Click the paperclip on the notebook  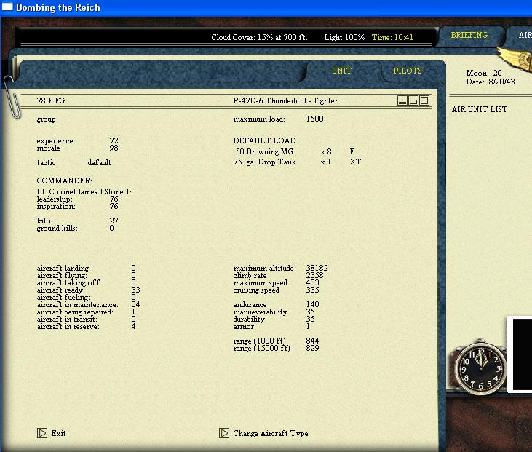coord(11,97)
